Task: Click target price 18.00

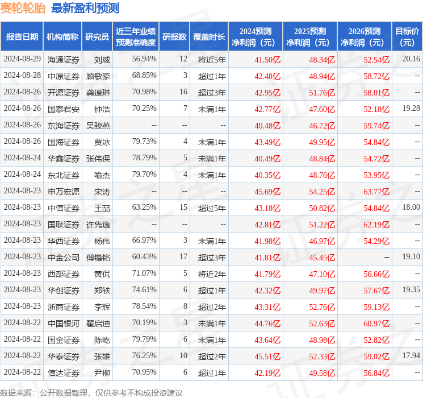Action: coord(411,208)
